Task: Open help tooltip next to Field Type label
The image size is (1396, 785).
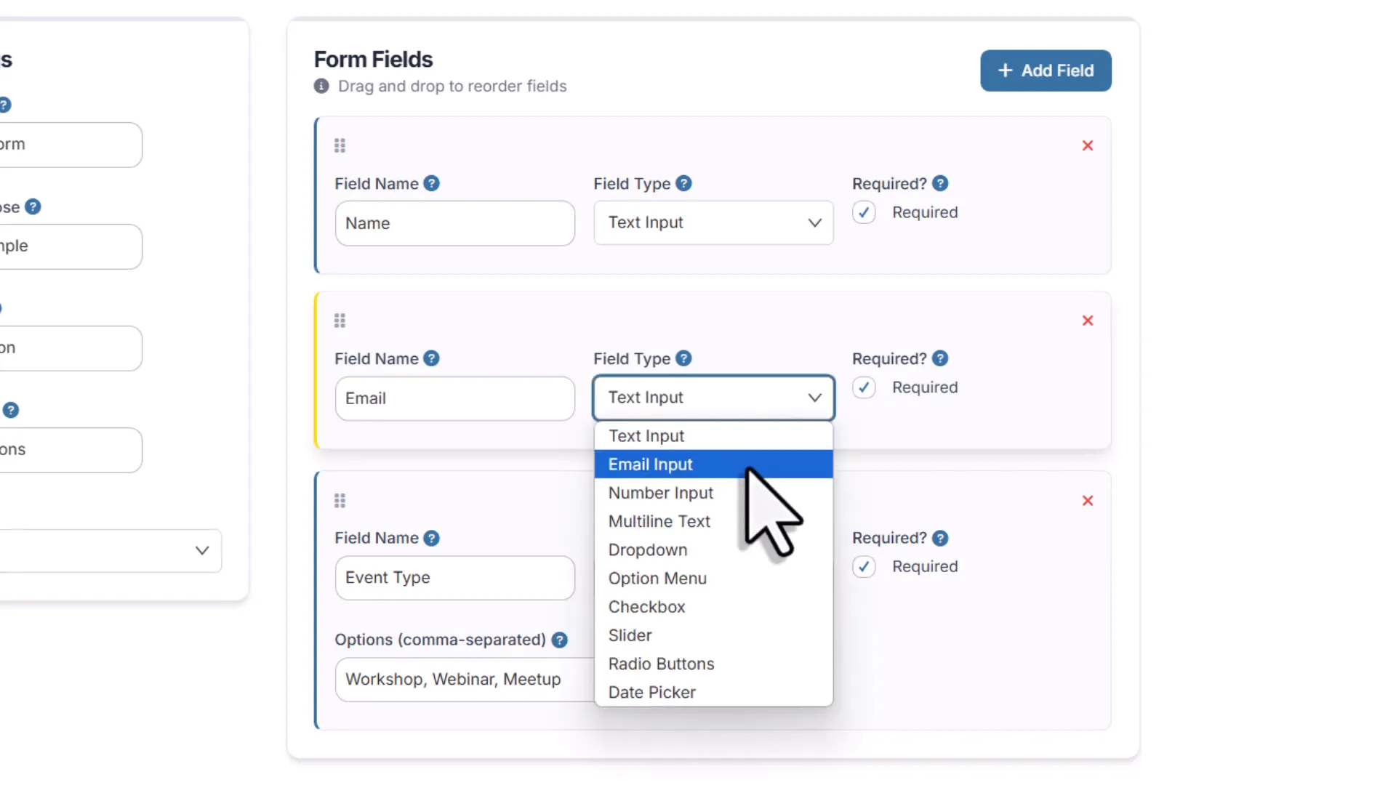Action: (x=683, y=183)
